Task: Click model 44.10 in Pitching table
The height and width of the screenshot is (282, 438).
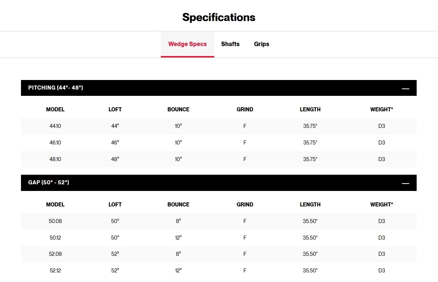Action: tap(55, 126)
